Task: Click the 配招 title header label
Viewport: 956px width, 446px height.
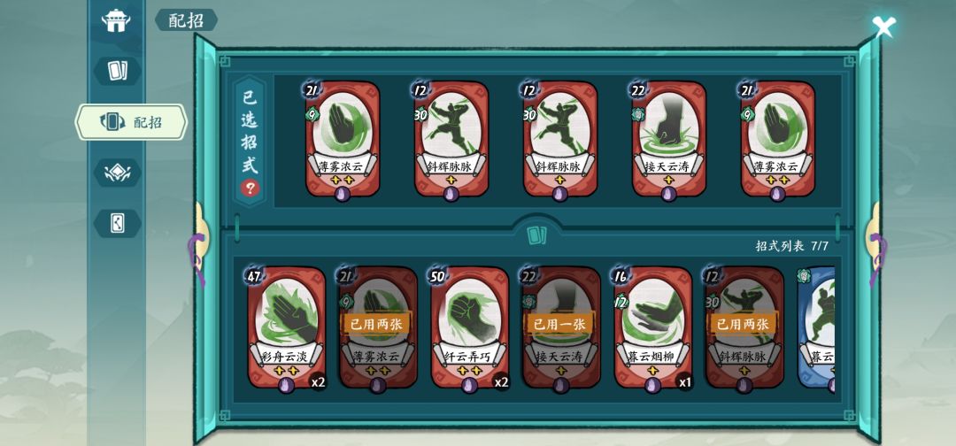Action: click(x=186, y=20)
